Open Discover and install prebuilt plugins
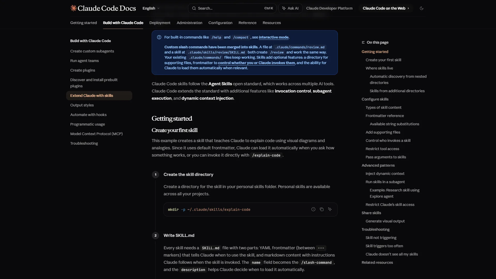The image size is (496, 279). pyautogui.click(x=99, y=83)
